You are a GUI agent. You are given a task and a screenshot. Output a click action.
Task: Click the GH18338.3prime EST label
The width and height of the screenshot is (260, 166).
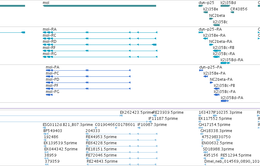(x=216, y=131)
